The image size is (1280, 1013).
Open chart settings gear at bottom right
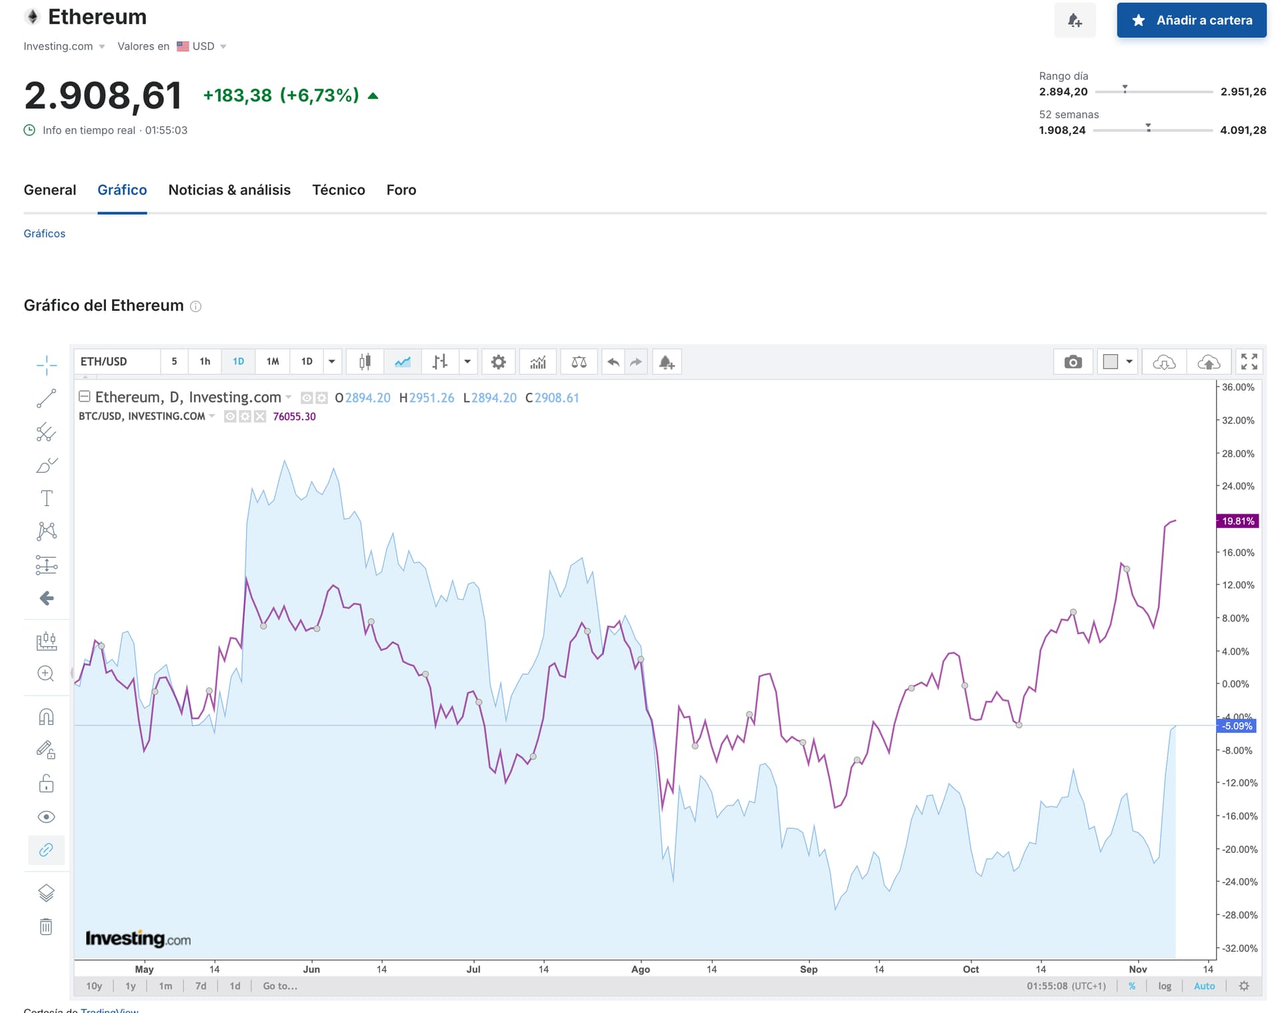(1244, 986)
